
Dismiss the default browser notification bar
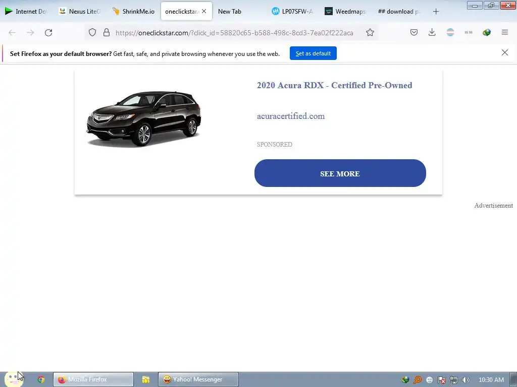[x=505, y=52]
